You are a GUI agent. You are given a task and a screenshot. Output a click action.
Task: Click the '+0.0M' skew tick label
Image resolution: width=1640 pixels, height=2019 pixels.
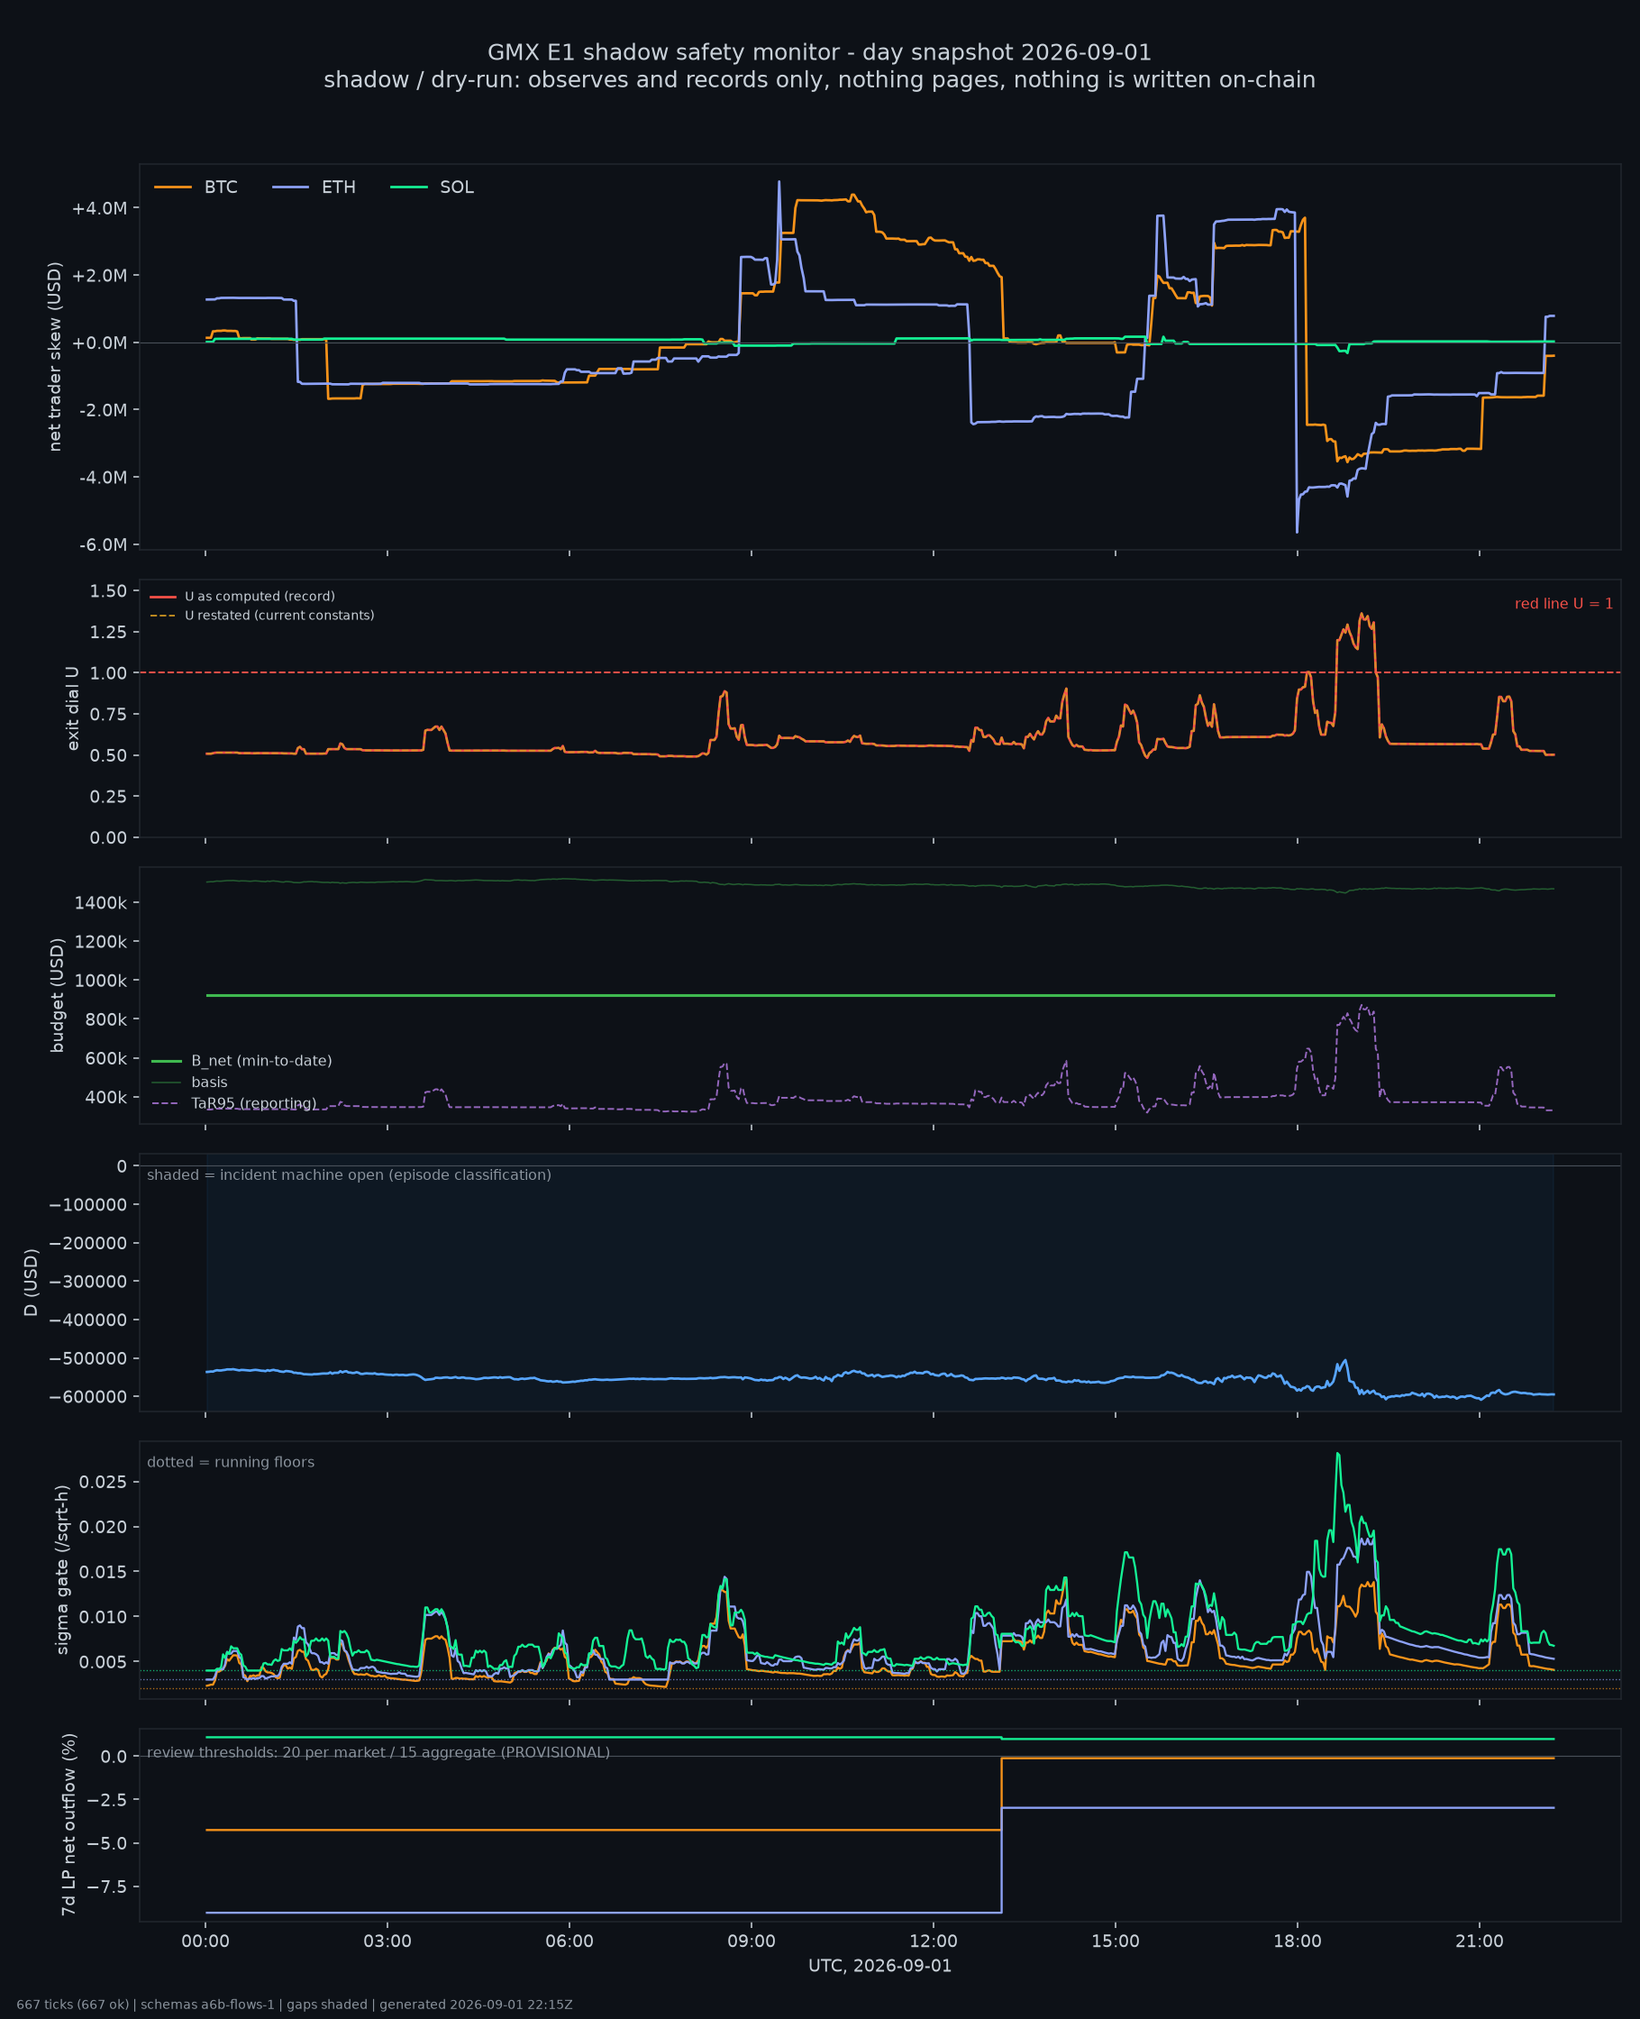click(99, 343)
